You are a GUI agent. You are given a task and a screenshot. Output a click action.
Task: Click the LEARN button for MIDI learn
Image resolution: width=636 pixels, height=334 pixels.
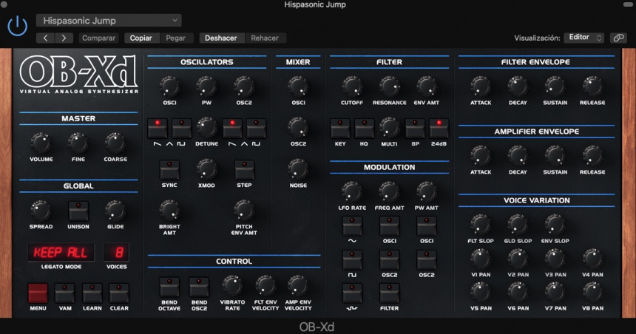pos(92,293)
